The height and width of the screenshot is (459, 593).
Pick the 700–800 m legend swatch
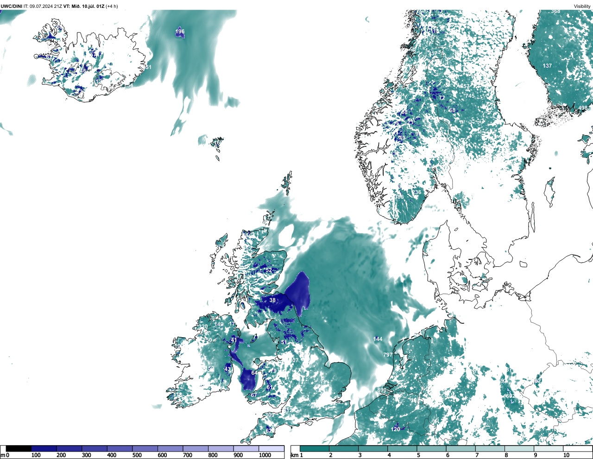(x=196, y=448)
